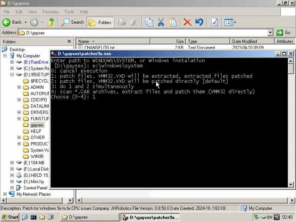Sort by the Name column header
The height and width of the screenshot is (222, 296).
[x=113, y=41]
